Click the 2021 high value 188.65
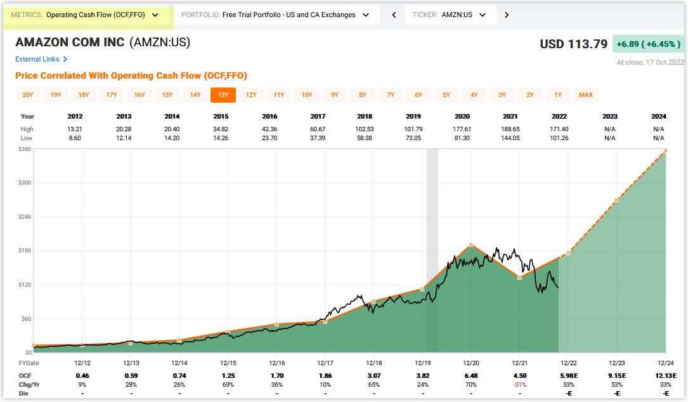This screenshot has width=688, height=402. (510, 129)
